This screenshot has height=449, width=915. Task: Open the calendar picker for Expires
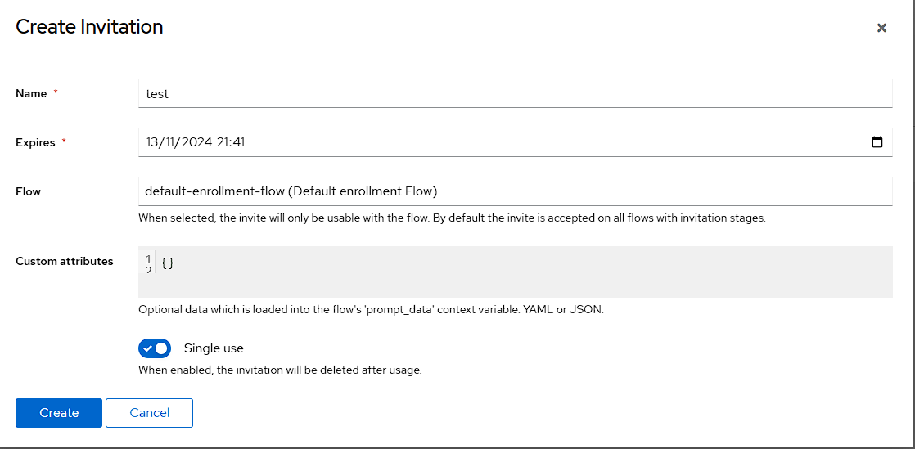(877, 142)
